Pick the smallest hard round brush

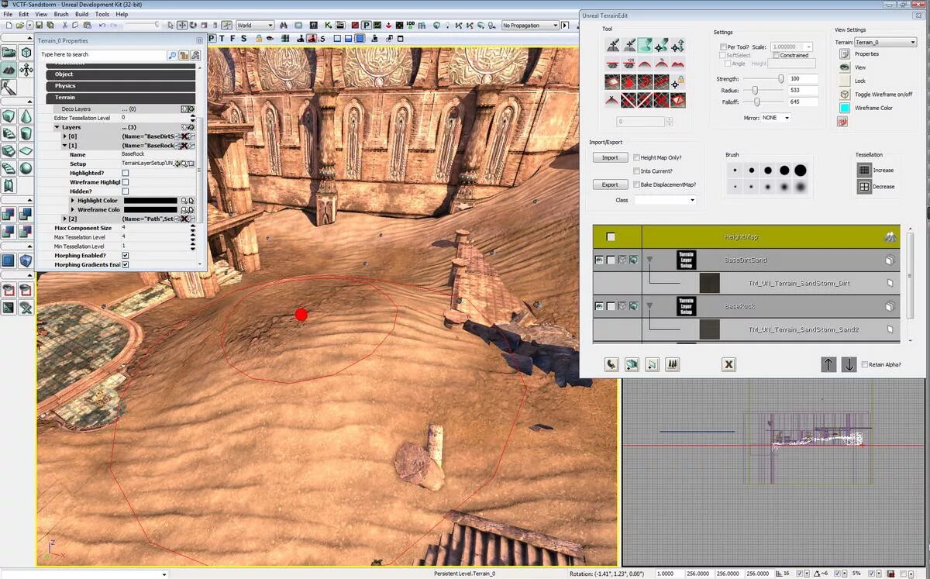click(x=735, y=171)
